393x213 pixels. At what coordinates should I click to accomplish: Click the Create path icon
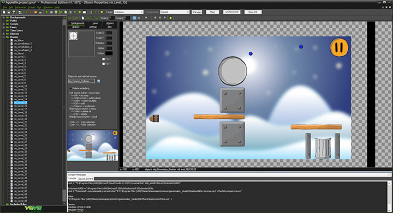[61, 12]
